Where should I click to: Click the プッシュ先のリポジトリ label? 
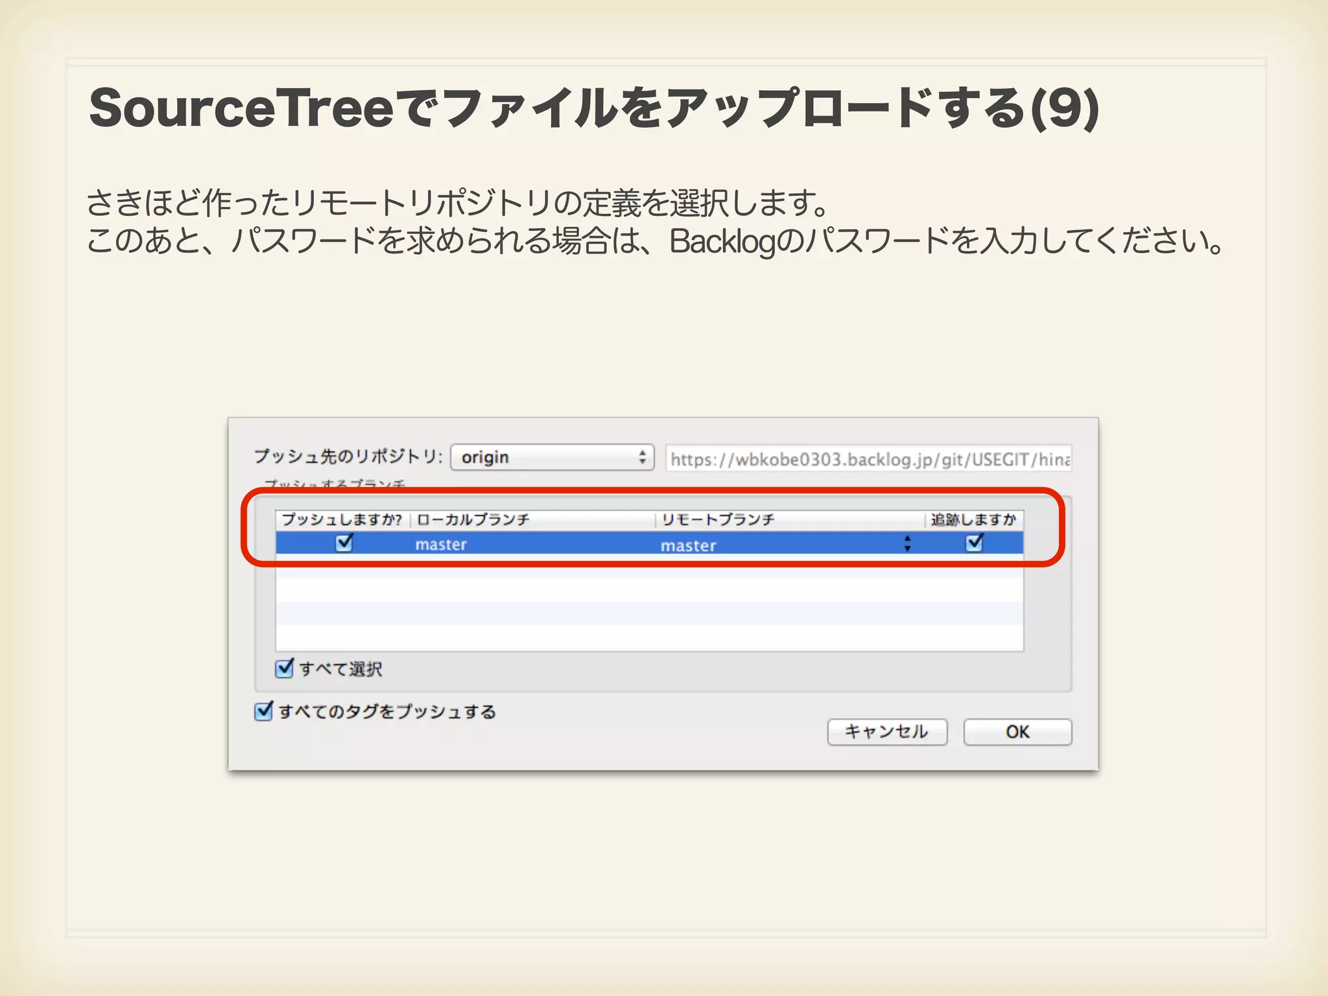coord(348,456)
